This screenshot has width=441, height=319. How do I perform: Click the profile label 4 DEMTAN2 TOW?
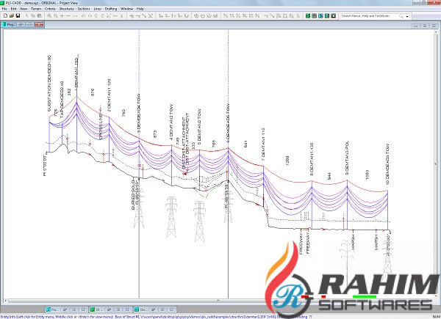171,122
